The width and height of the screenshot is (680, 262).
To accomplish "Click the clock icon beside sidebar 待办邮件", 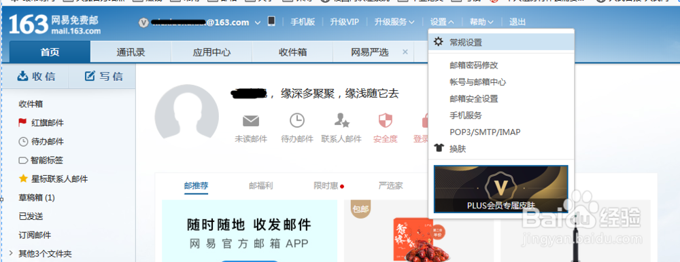I will [x=23, y=142].
